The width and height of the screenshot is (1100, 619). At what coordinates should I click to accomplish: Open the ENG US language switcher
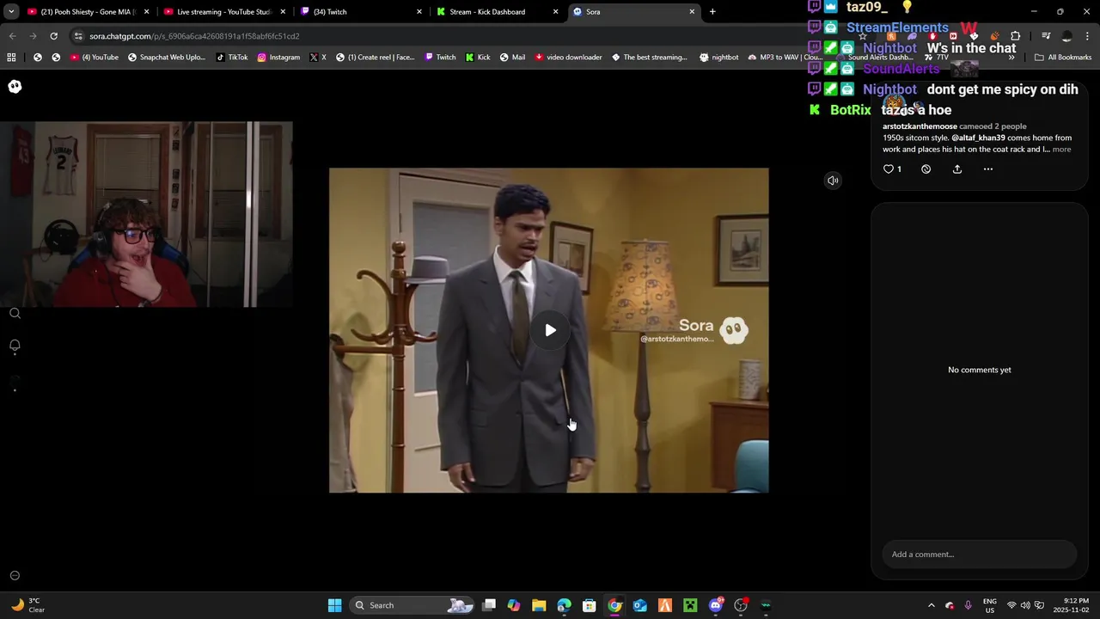(989, 605)
